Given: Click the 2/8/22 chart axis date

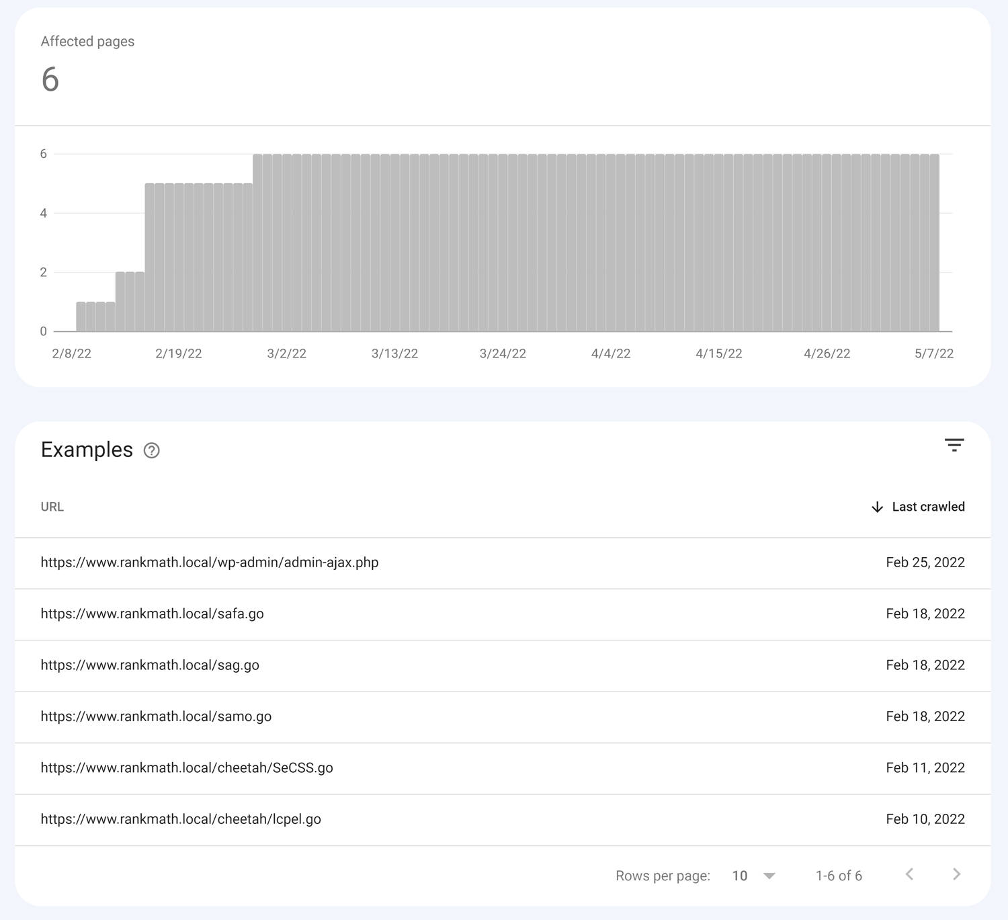Looking at the screenshot, I should [x=72, y=353].
